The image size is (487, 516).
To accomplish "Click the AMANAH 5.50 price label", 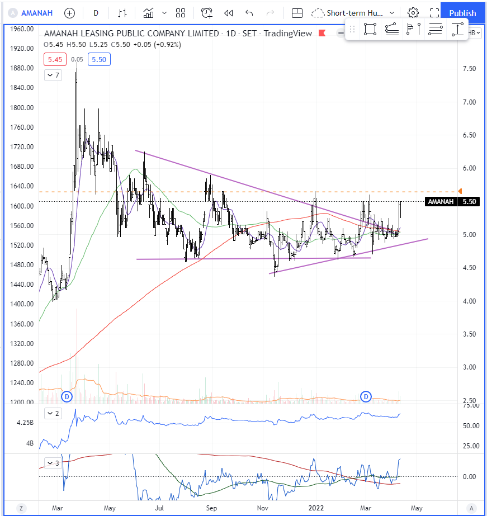I will (452, 201).
